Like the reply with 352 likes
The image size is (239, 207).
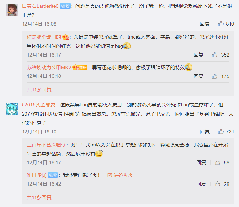(x=215, y=55)
